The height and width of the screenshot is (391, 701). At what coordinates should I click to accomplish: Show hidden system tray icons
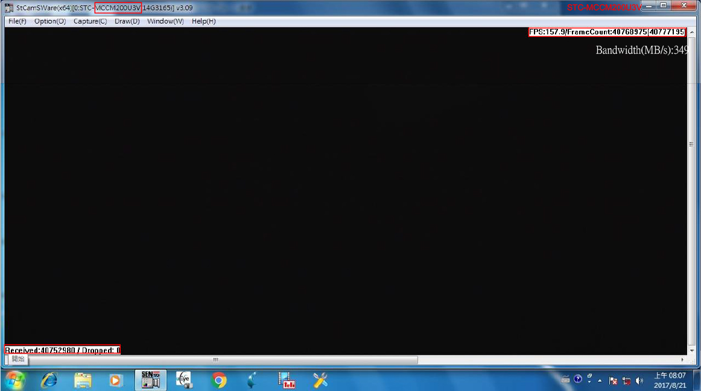point(600,380)
